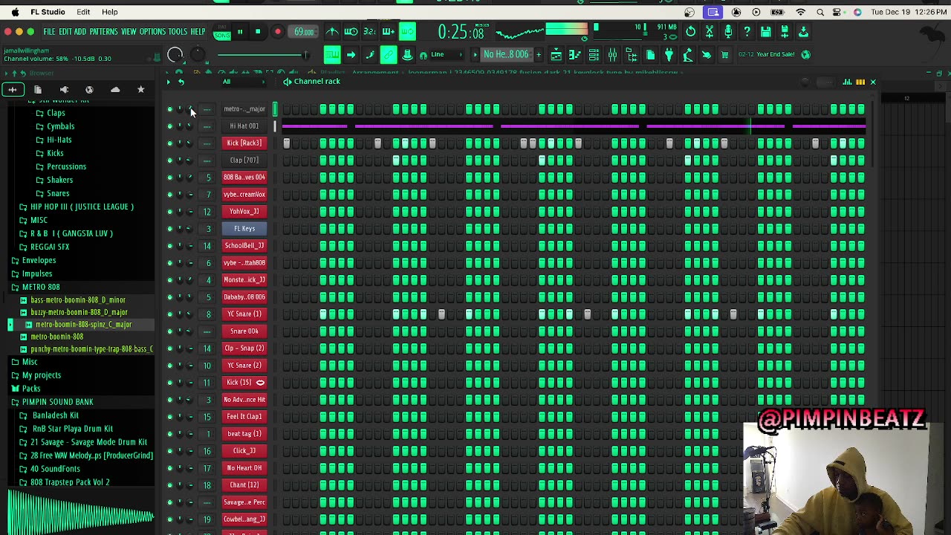Render audio export icon
The width and height of the screenshot is (951, 535).
[x=785, y=31]
